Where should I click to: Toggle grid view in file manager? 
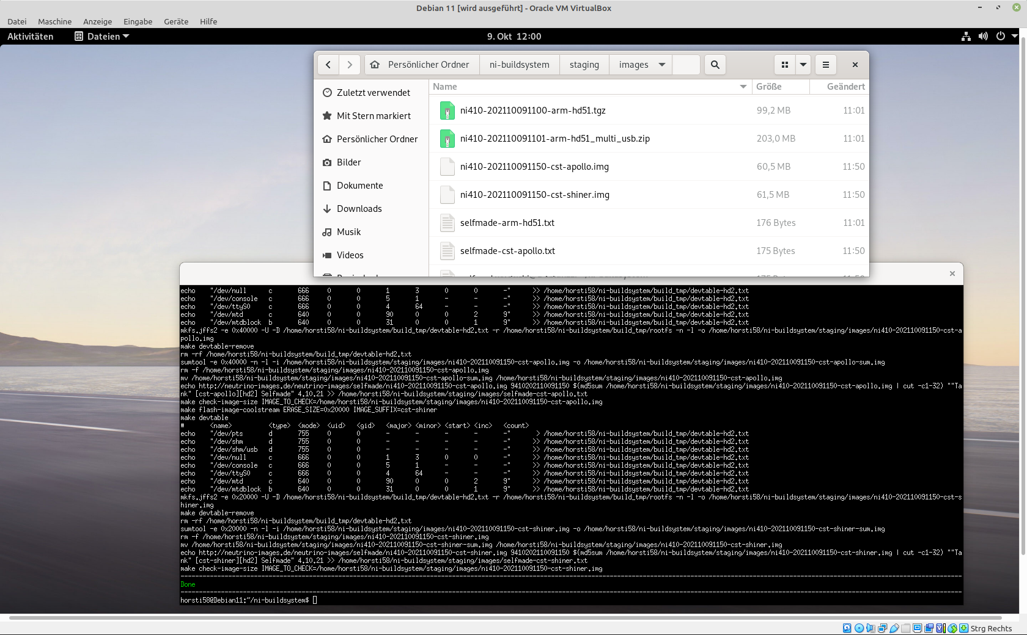pyautogui.click(x=785, y=65)
